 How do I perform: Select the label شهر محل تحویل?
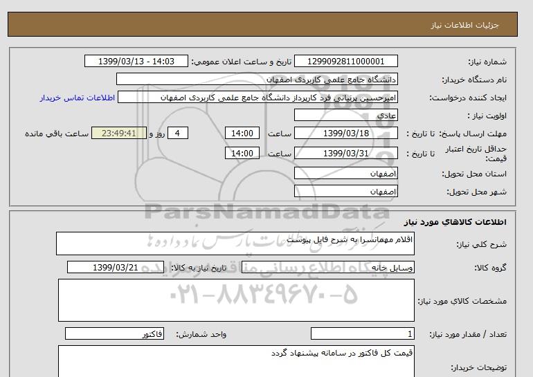[476, 192]
